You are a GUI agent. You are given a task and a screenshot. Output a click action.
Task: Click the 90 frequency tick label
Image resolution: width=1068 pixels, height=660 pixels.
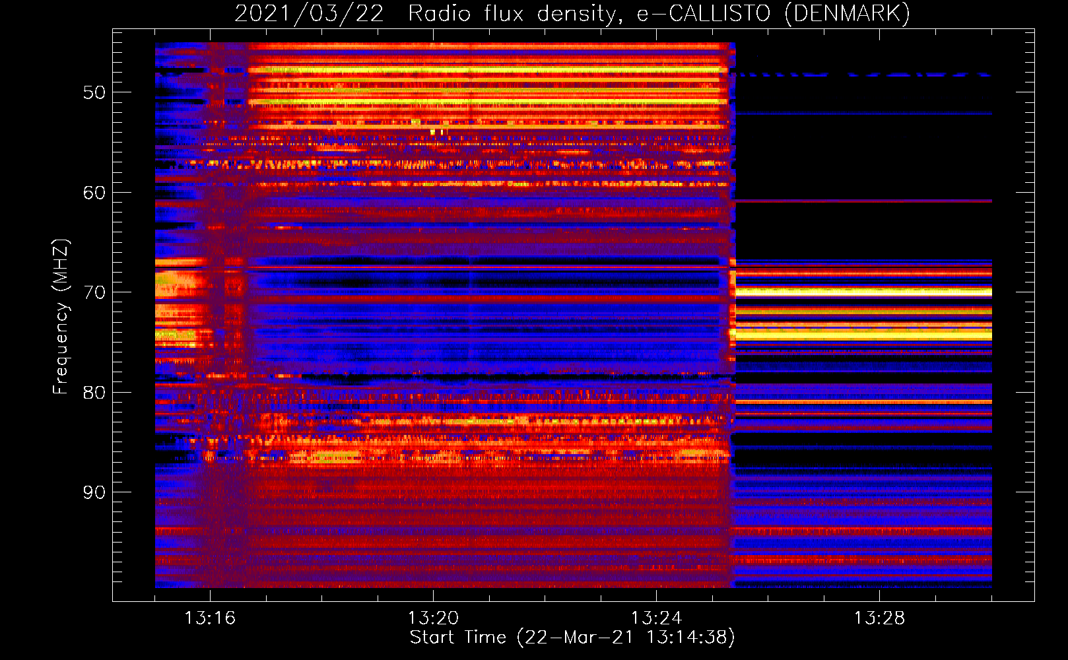94,492
